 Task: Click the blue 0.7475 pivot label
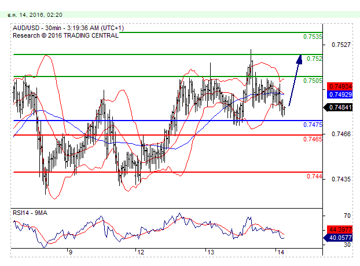313,125
